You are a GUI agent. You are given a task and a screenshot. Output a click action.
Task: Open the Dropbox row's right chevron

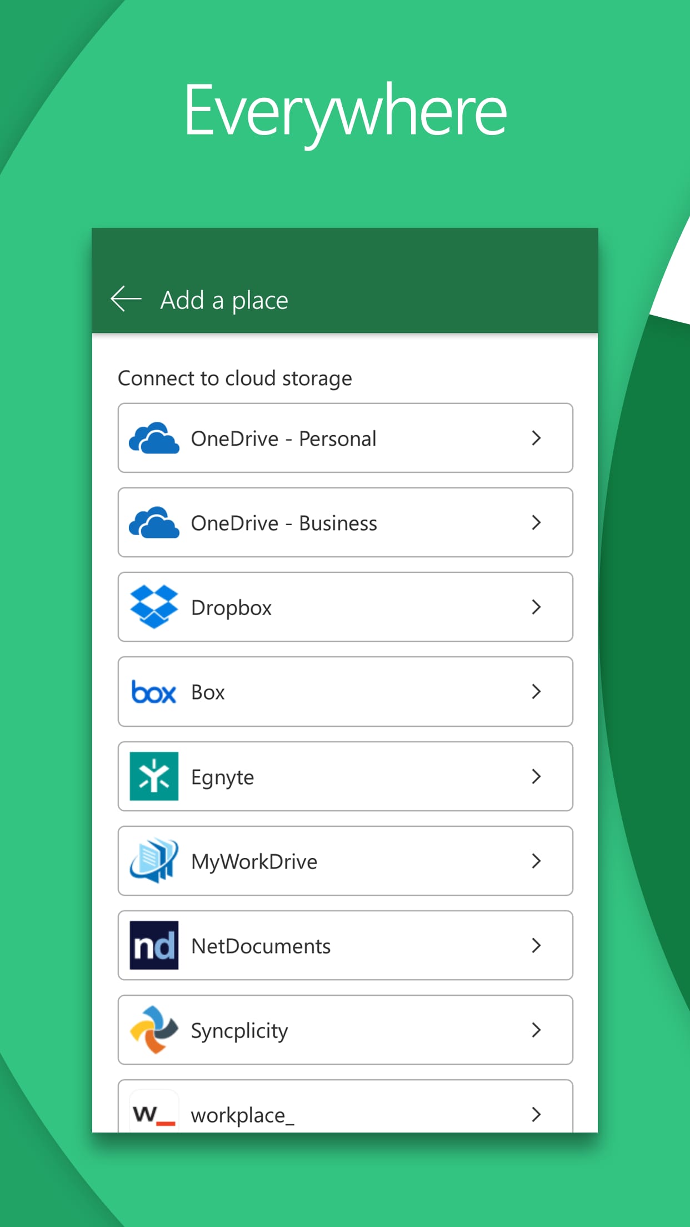pyautogui.click(x=536, y=607)
